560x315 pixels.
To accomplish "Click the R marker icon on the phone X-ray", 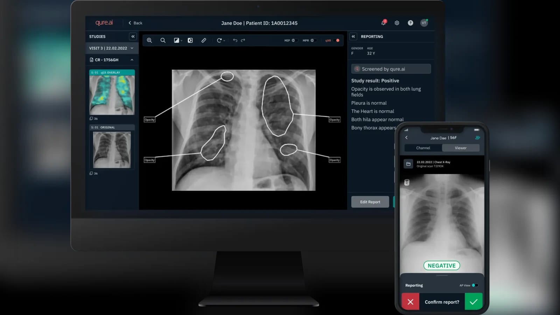I will pos(407,182).
